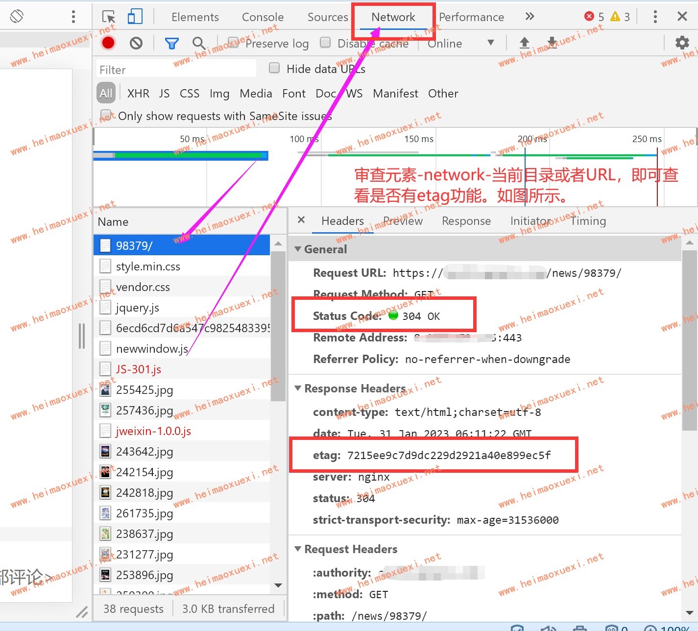Click the red record network log button
The width and height of the screenshot is (698, 631).
pos(108,43)
